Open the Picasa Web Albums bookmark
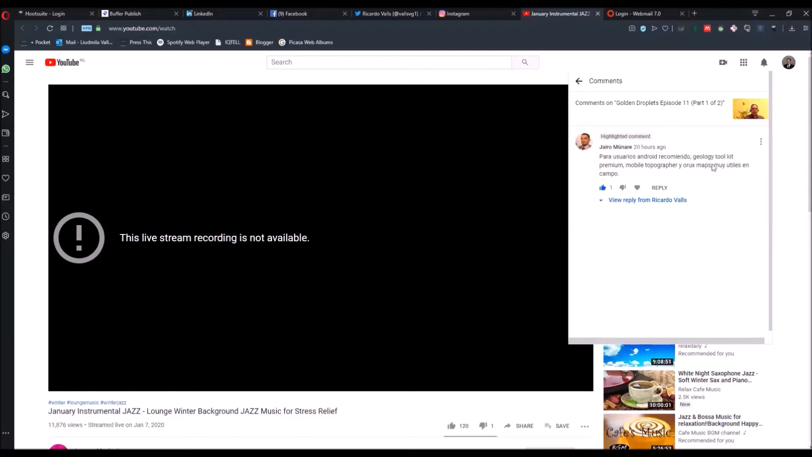The image size is (812, 457). pos(306,42)
